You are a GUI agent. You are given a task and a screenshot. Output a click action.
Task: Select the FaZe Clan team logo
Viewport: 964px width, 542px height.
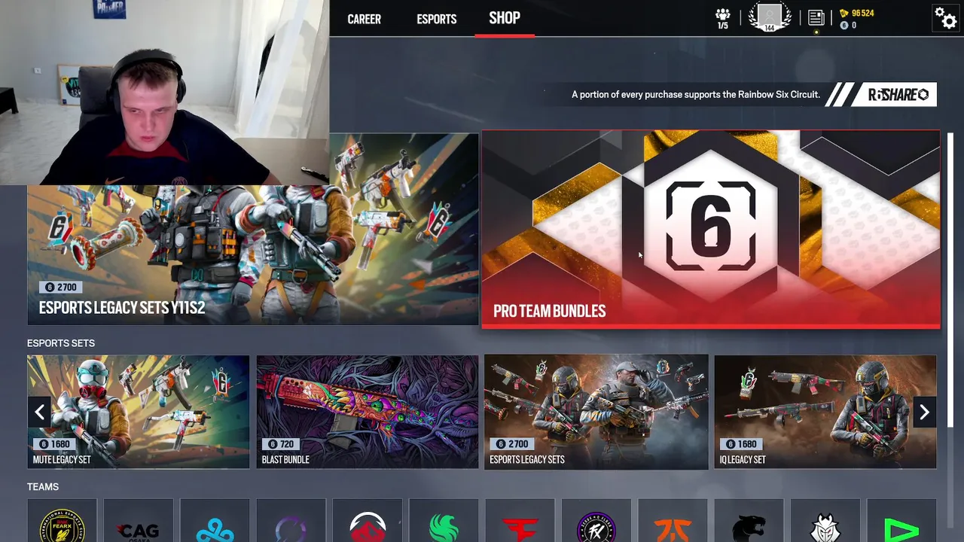click(x=520, y=521)
